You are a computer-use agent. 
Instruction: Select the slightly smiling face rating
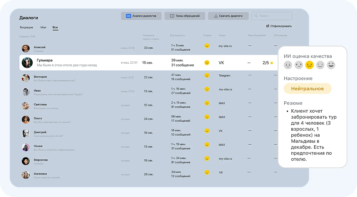[x=320, y=65]
